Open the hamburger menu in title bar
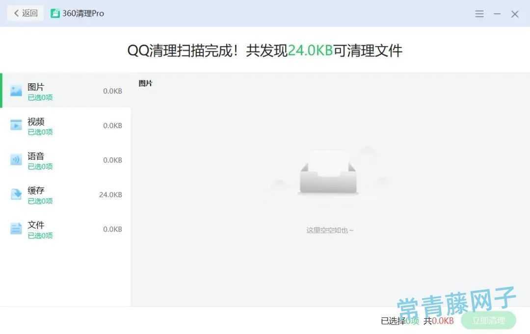530x334 pixels. [479, 14]
